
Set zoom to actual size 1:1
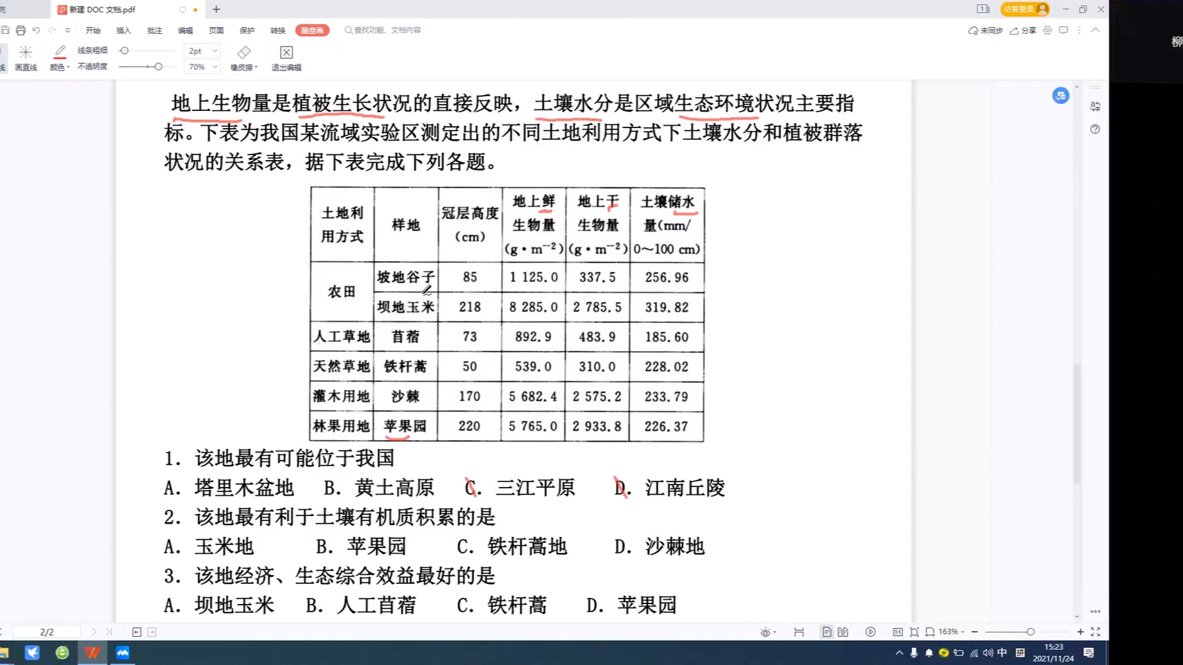[x=897, y=632]
